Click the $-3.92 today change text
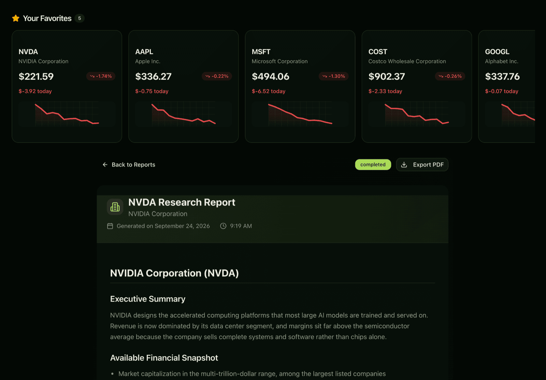546x380 pixels. (35, 91)
